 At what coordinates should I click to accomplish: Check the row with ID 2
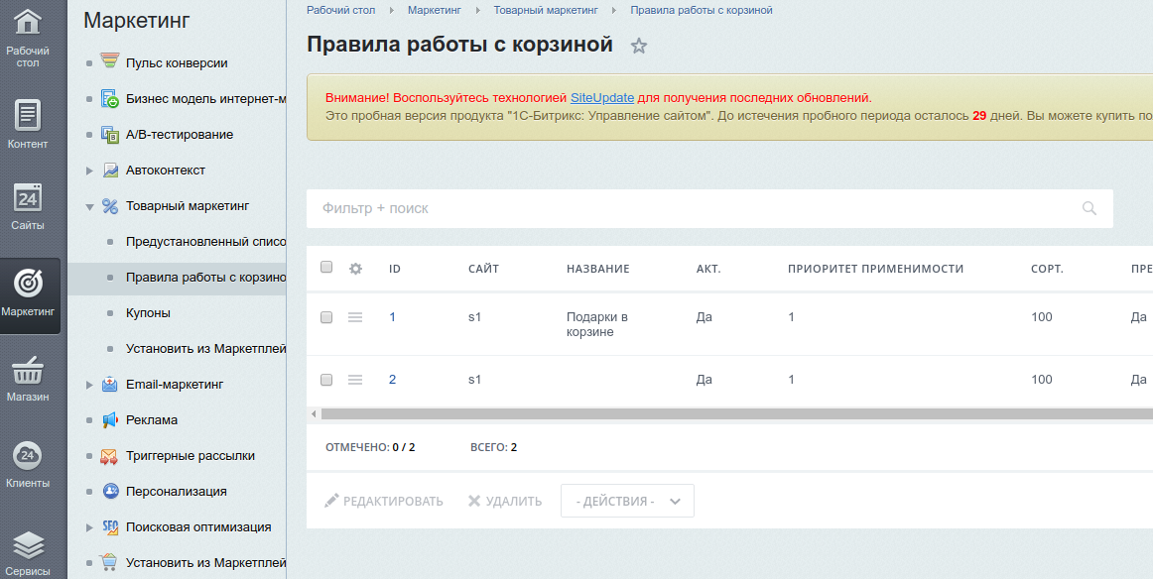pos(326,380)
